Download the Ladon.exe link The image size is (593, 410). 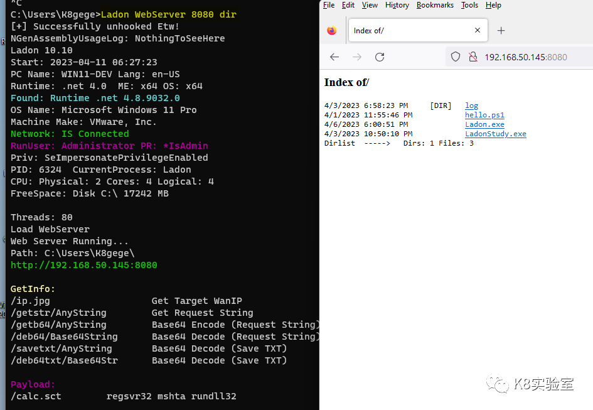[484, 124]
